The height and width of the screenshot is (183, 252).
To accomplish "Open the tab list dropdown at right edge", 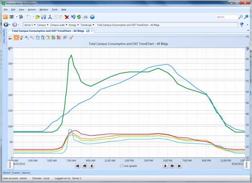I will 248,30.
